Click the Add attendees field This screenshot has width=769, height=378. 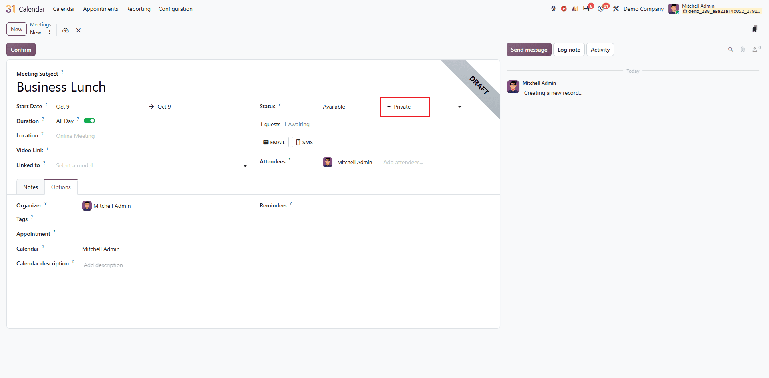(403, 162)
